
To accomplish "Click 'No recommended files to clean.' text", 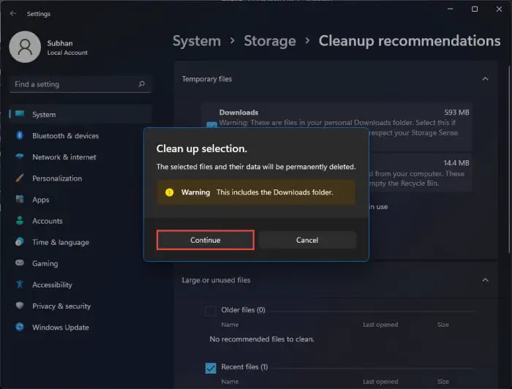I will tap(262, 339).
